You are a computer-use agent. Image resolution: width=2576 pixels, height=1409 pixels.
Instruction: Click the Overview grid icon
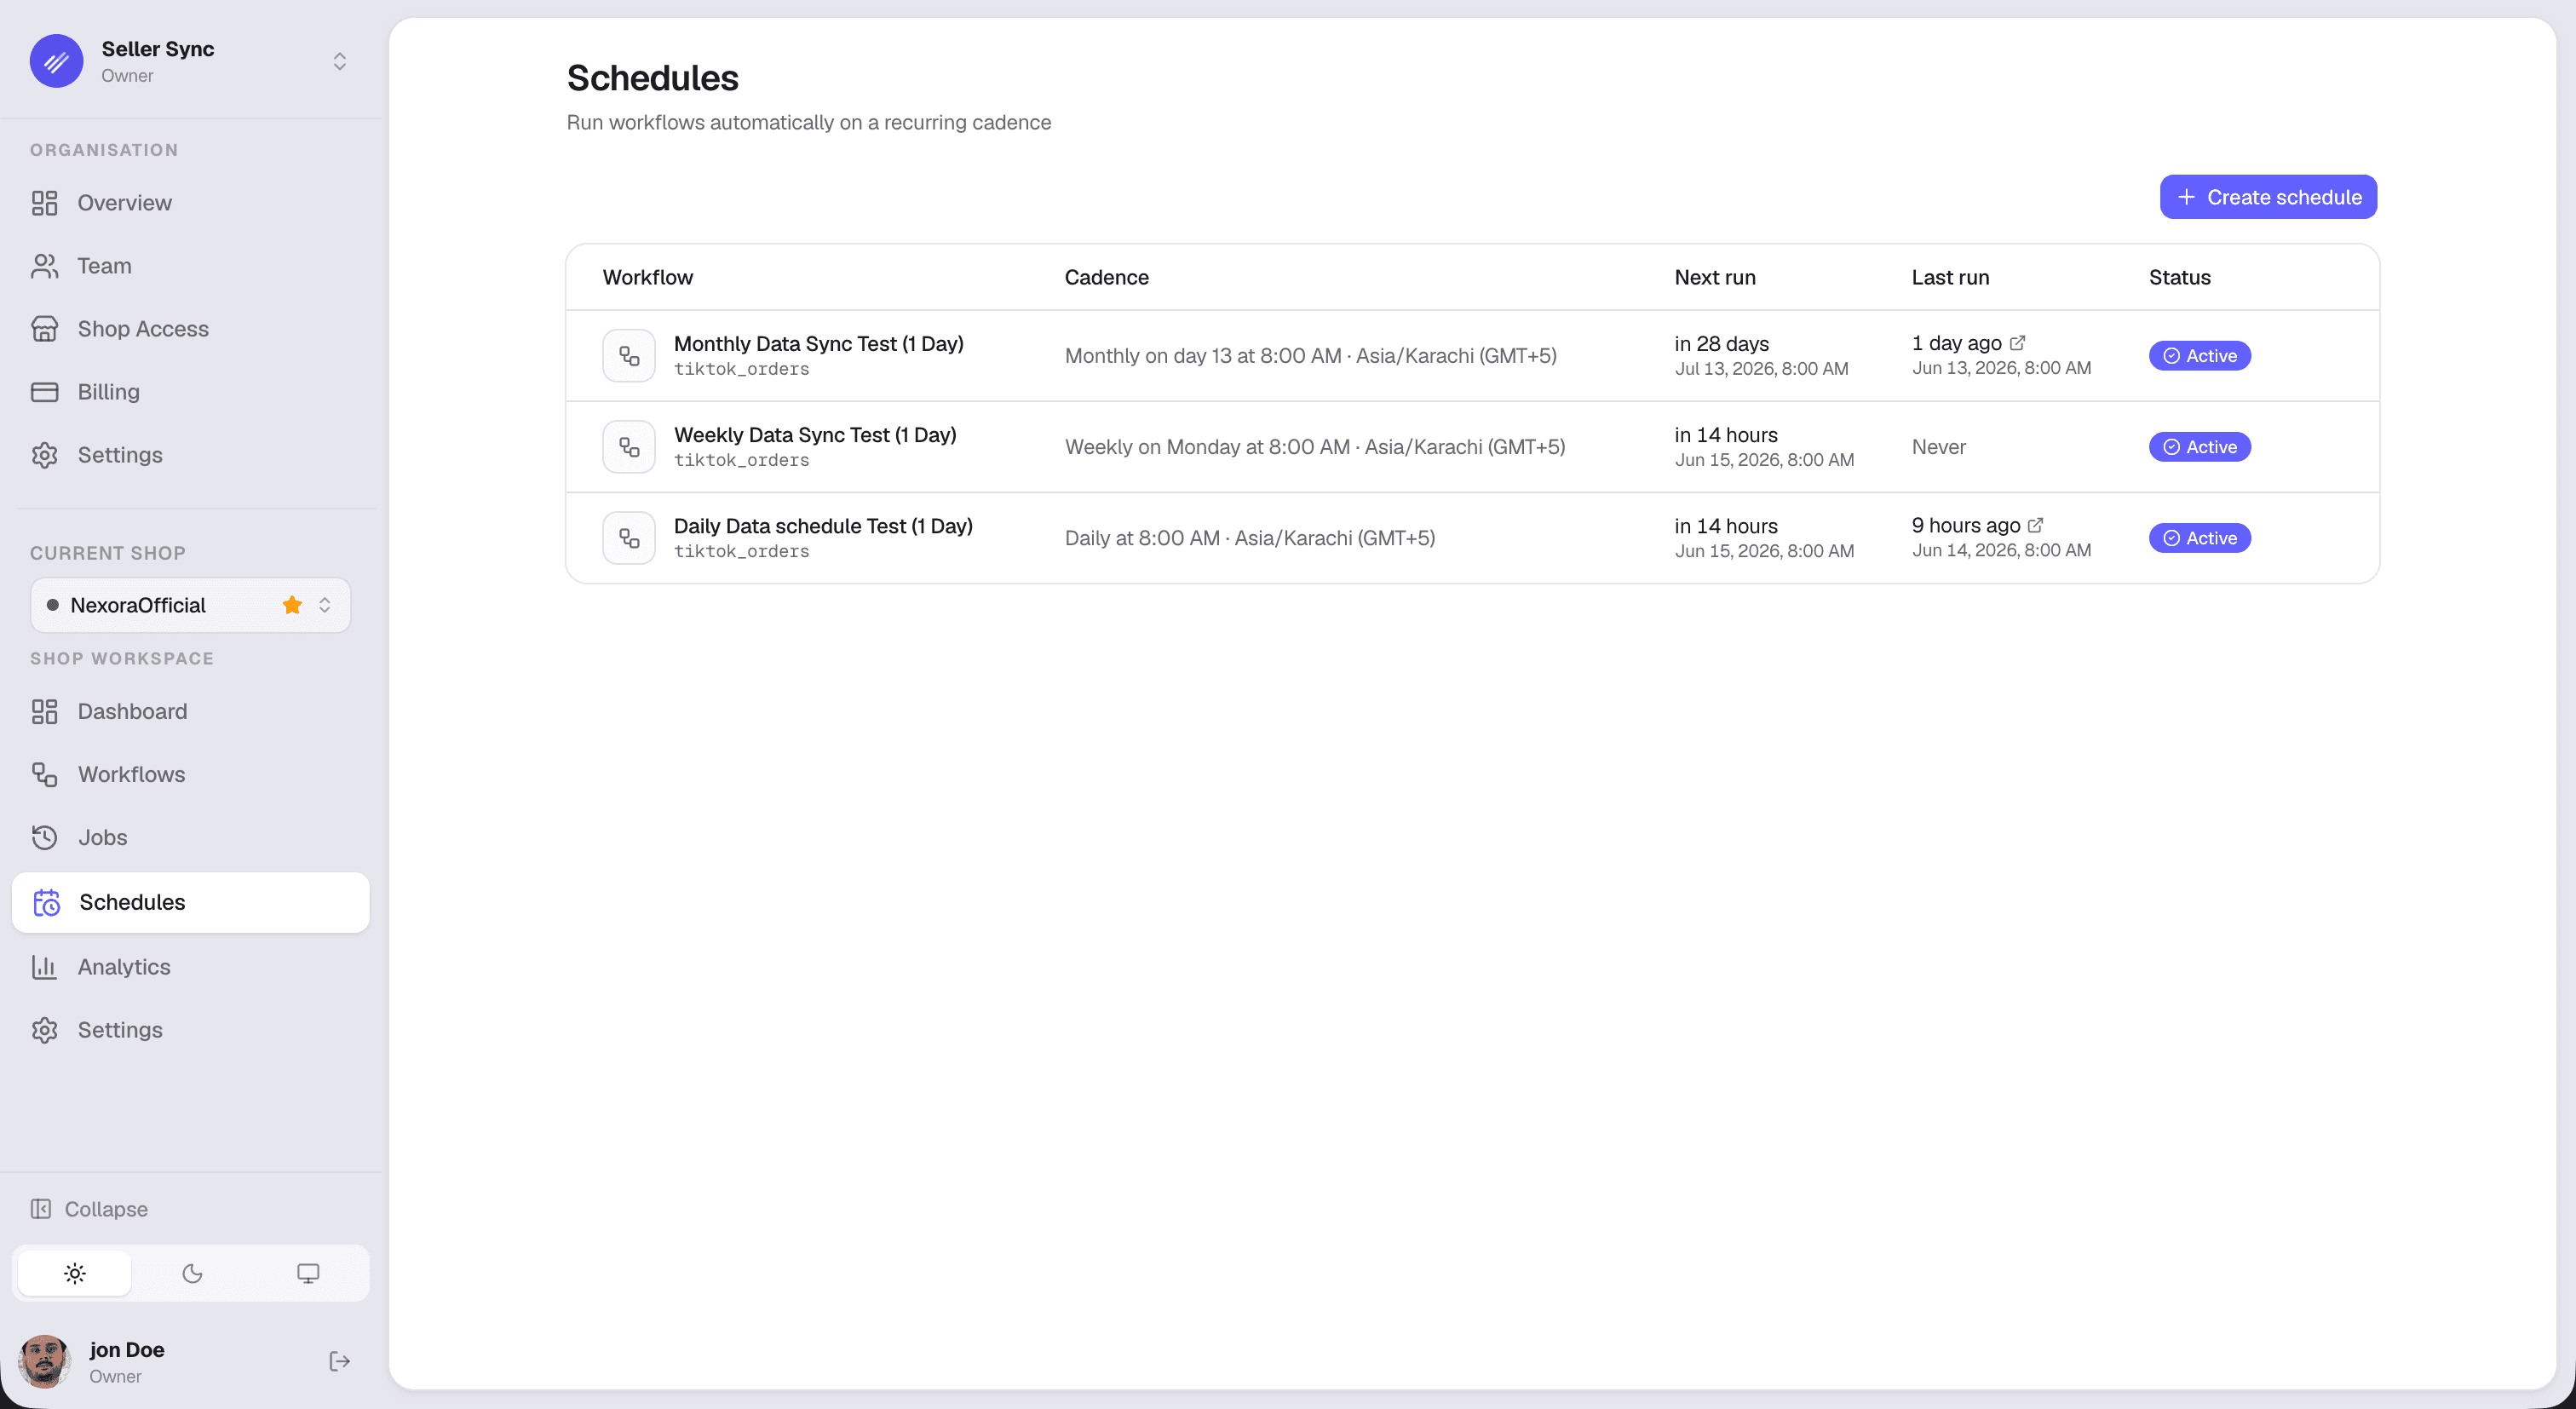pos(44,203)
